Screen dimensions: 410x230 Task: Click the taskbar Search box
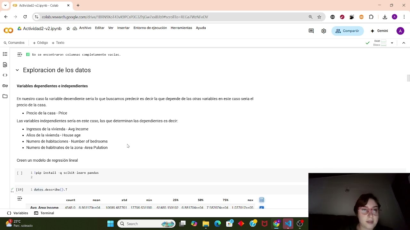[x=146, y=224]
